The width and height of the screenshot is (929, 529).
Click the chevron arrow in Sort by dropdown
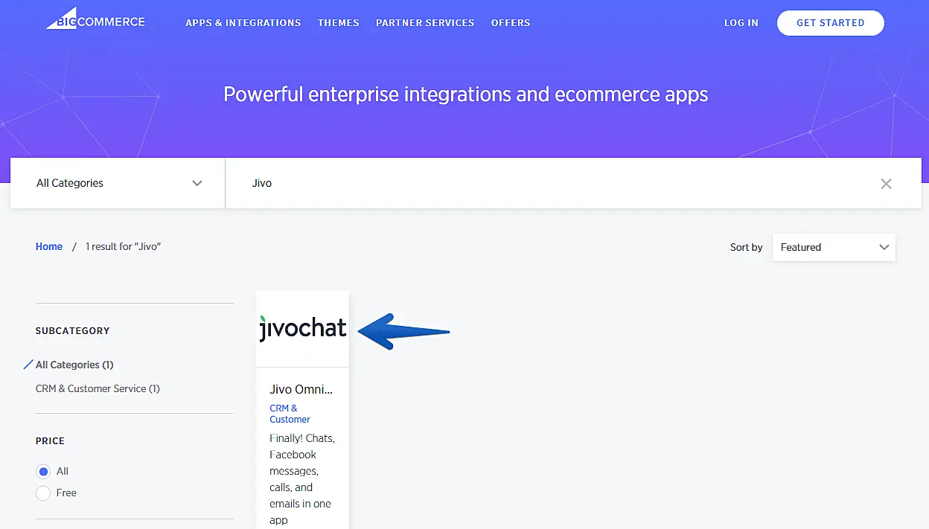pos(884,247)
